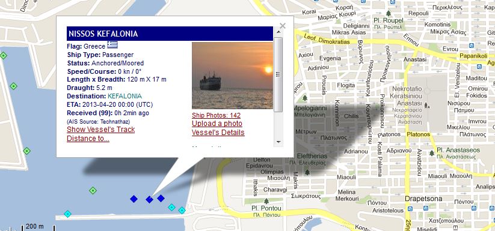The width and height of the screenshot is (495, 231).
Task: Open Show Vessel's Track link
Action: coord(100,130)
